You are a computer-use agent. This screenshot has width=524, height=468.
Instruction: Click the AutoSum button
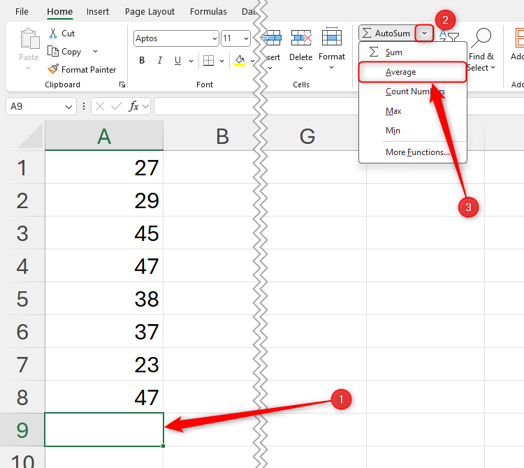(386, 33)
